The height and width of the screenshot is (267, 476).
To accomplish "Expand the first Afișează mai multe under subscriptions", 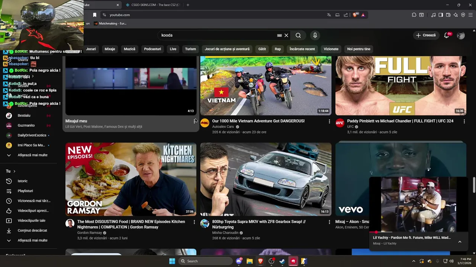I will tap(29, 155).
